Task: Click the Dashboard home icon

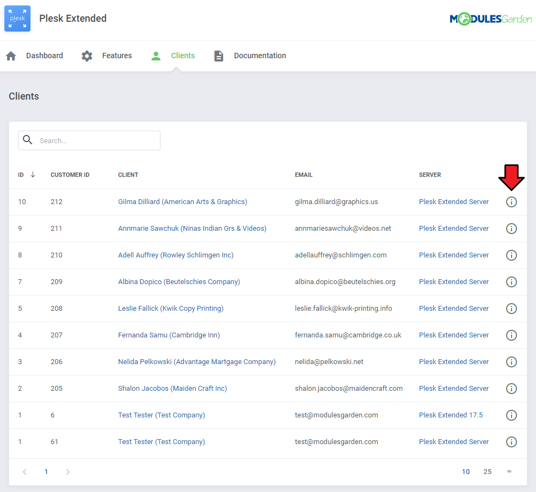Action: [11, 56]
